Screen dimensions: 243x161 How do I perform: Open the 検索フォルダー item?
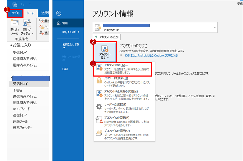(23, 128)
